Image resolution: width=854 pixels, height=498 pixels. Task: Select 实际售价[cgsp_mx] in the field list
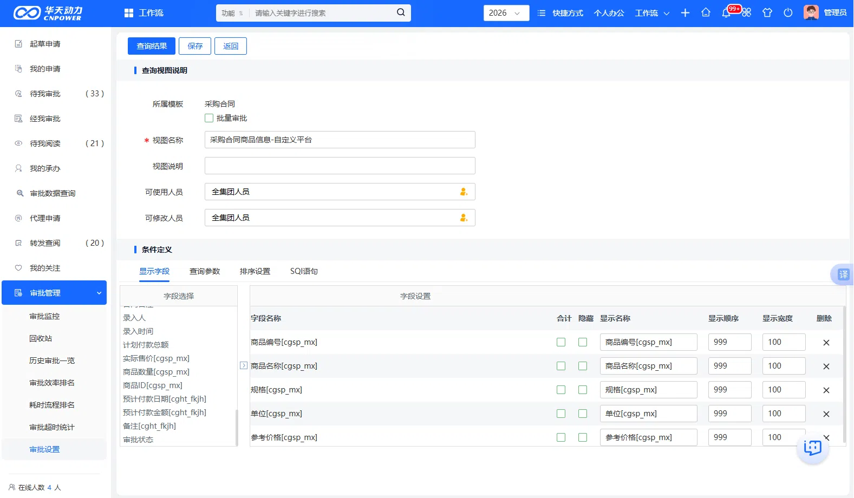click(156, 358)
